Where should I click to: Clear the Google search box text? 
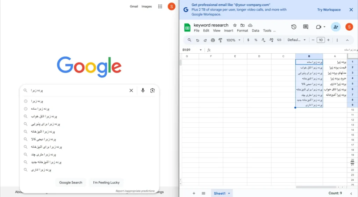131,90
